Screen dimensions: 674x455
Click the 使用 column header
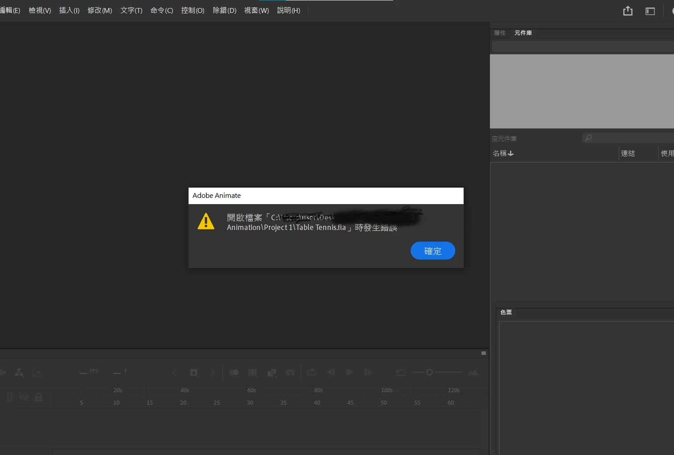tap(667, 153)
